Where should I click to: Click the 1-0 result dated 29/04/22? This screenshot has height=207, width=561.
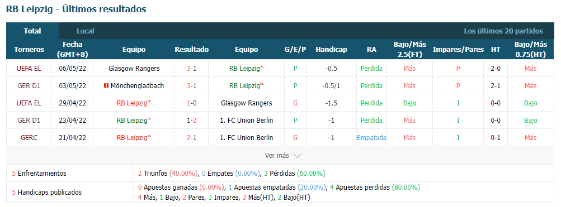(x=191, y=103)
